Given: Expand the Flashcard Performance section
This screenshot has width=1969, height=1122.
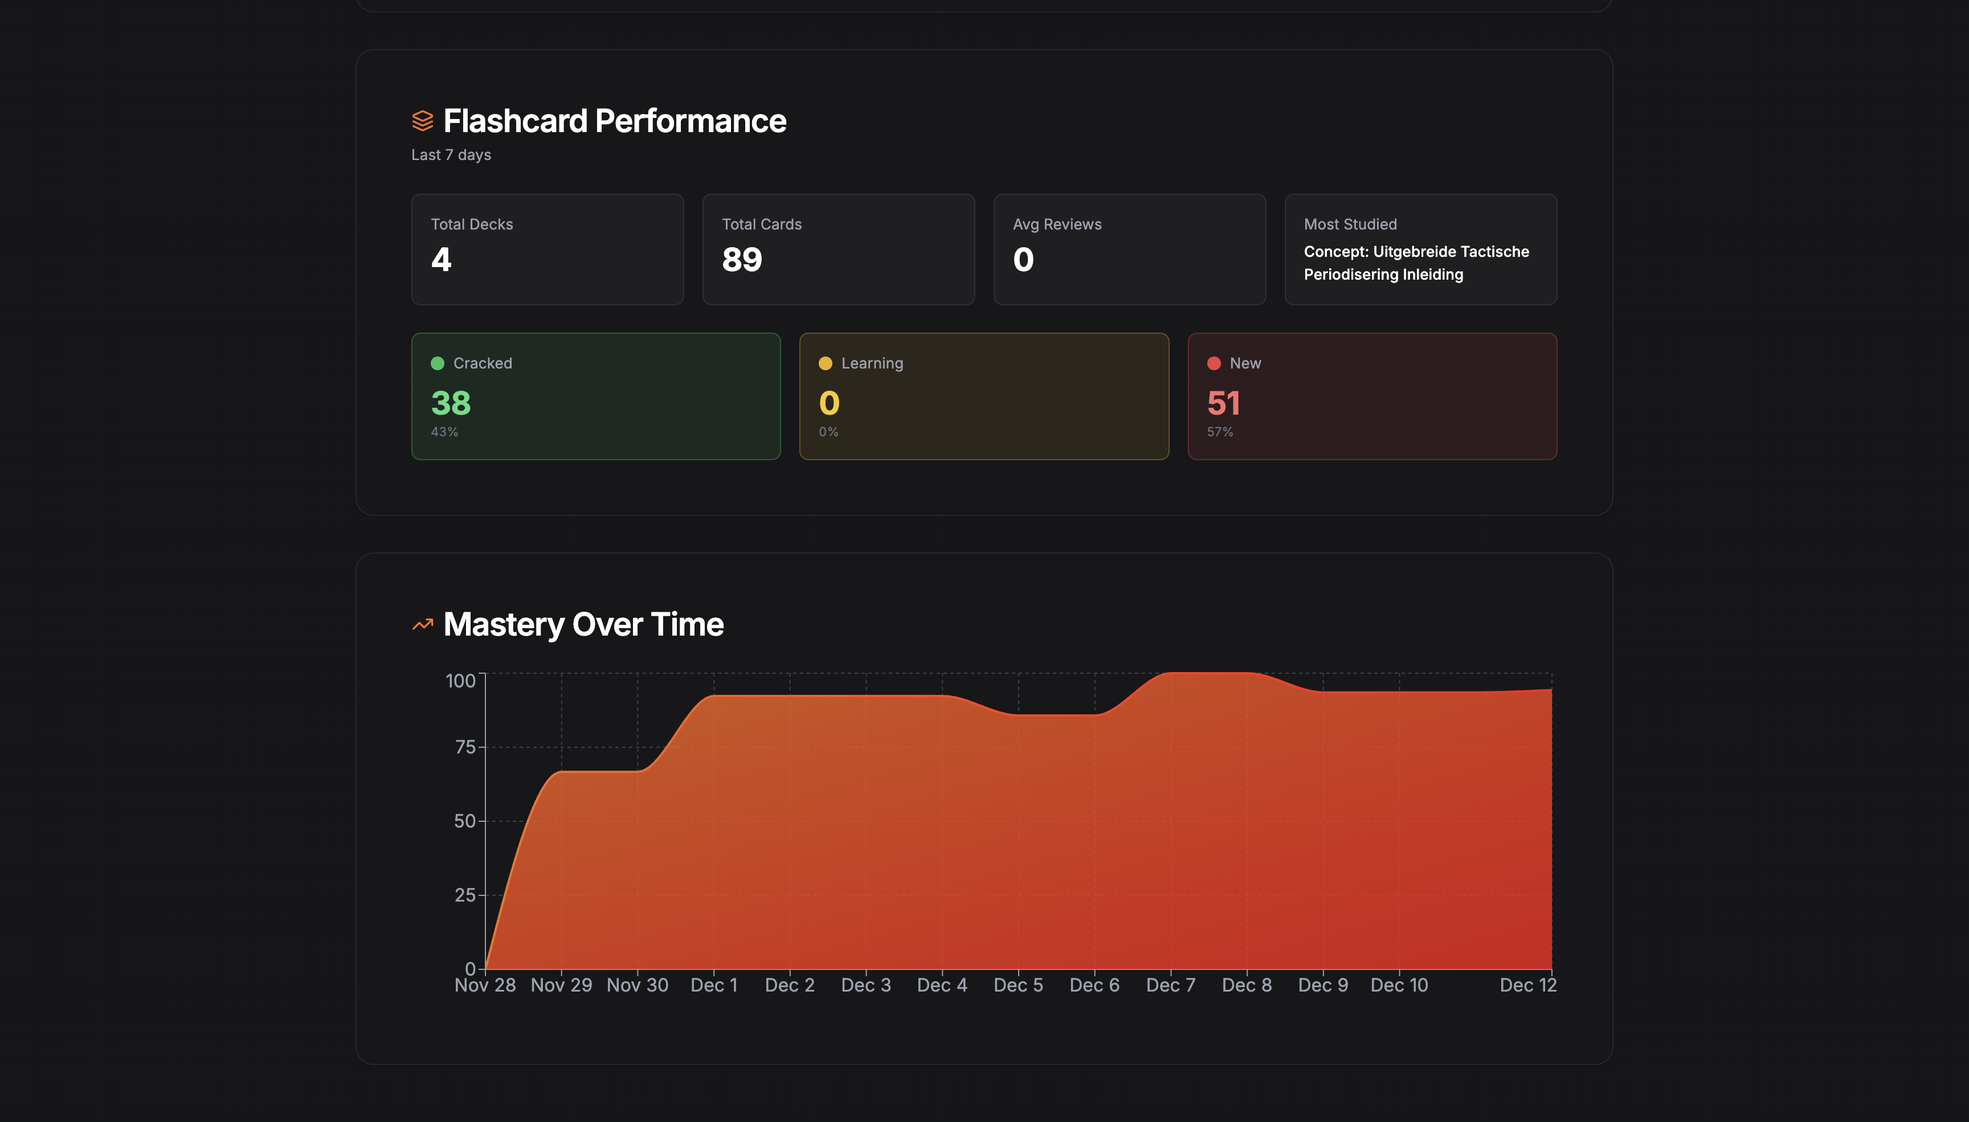Looking at the screenshot, I should tap(614, 120).
